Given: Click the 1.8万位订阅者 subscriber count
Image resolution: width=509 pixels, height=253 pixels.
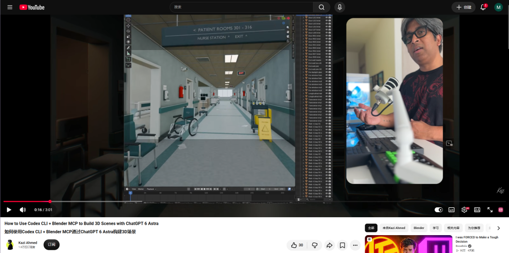Looking at the screenshot, I should pyautogui.click(x=27, y=247).
